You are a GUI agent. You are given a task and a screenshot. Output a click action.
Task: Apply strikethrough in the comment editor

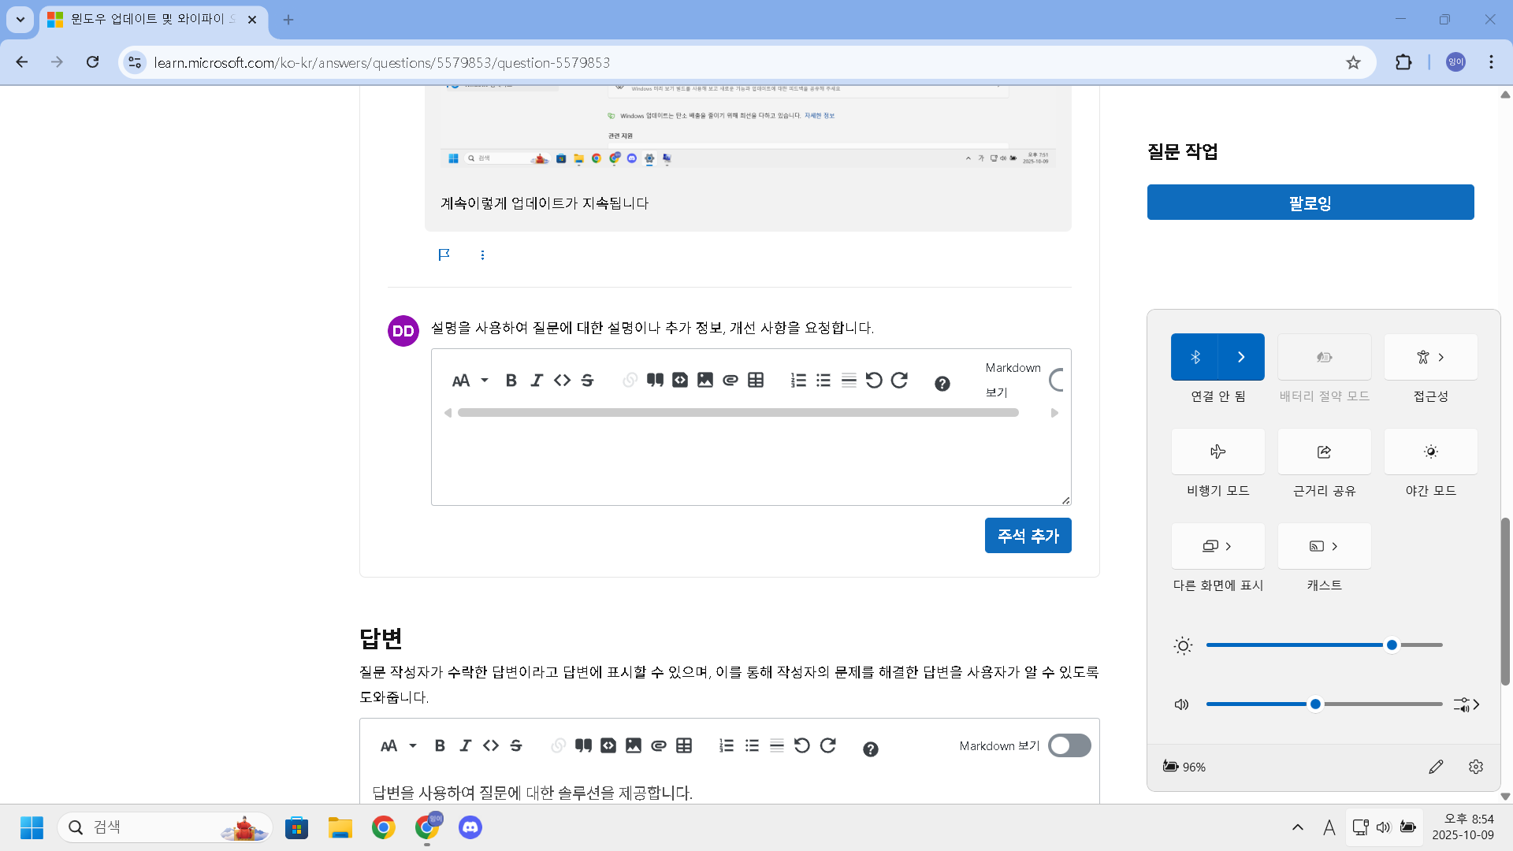587,381
